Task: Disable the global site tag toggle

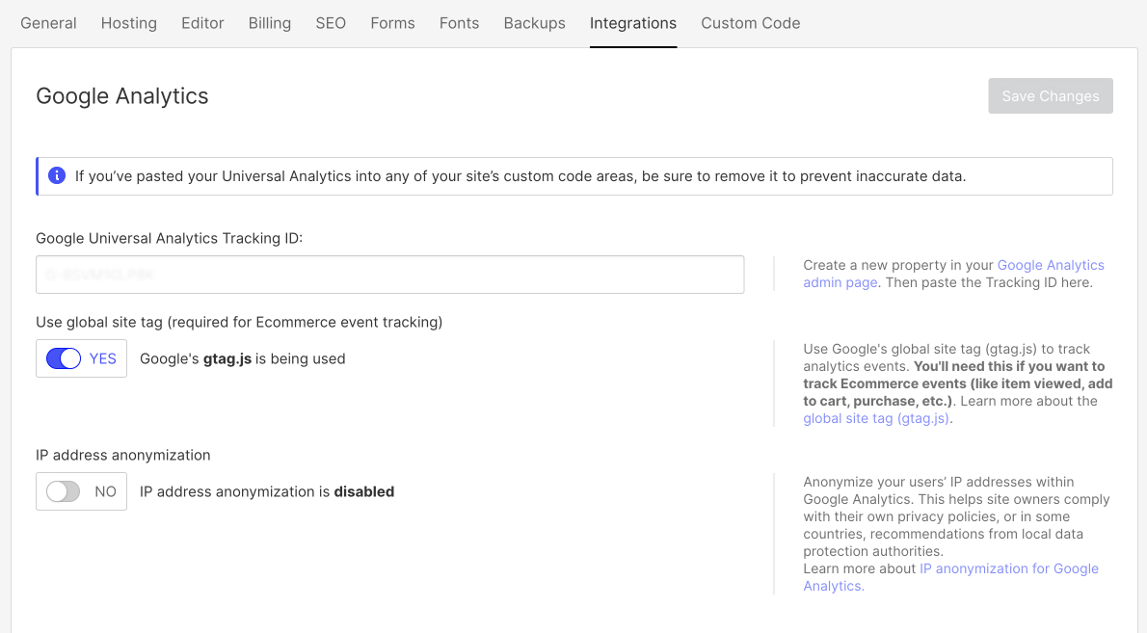Action: 64,358
